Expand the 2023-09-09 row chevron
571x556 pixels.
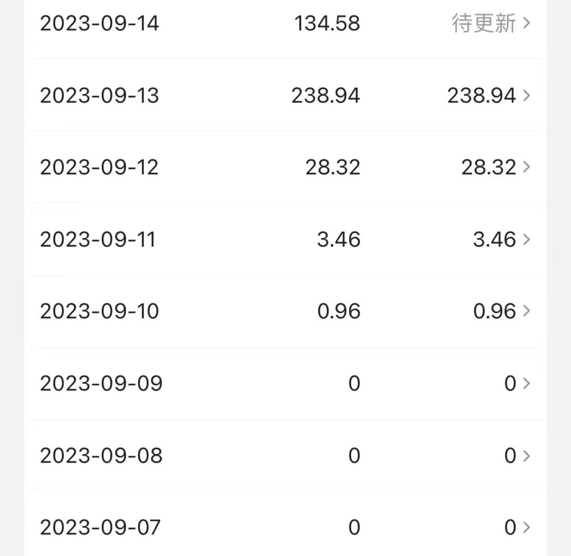(527, 383)
